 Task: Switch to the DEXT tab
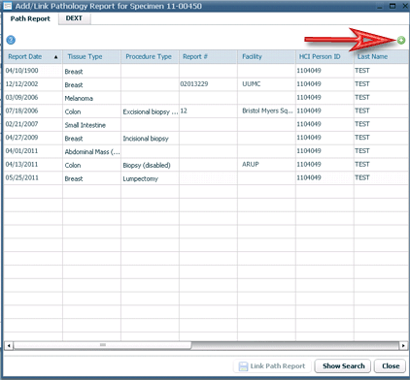(74, 18)
